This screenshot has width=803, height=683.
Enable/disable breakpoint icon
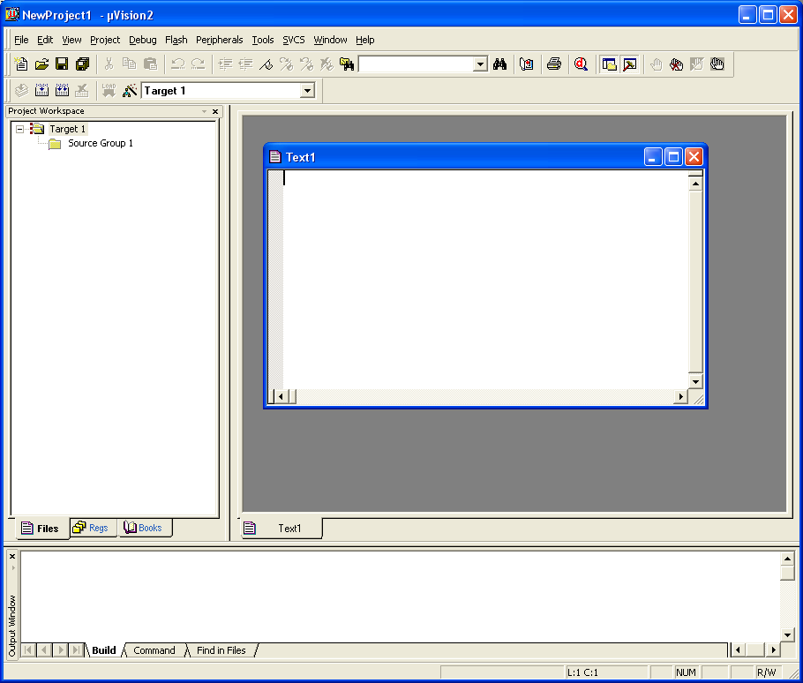coord(696,64)
